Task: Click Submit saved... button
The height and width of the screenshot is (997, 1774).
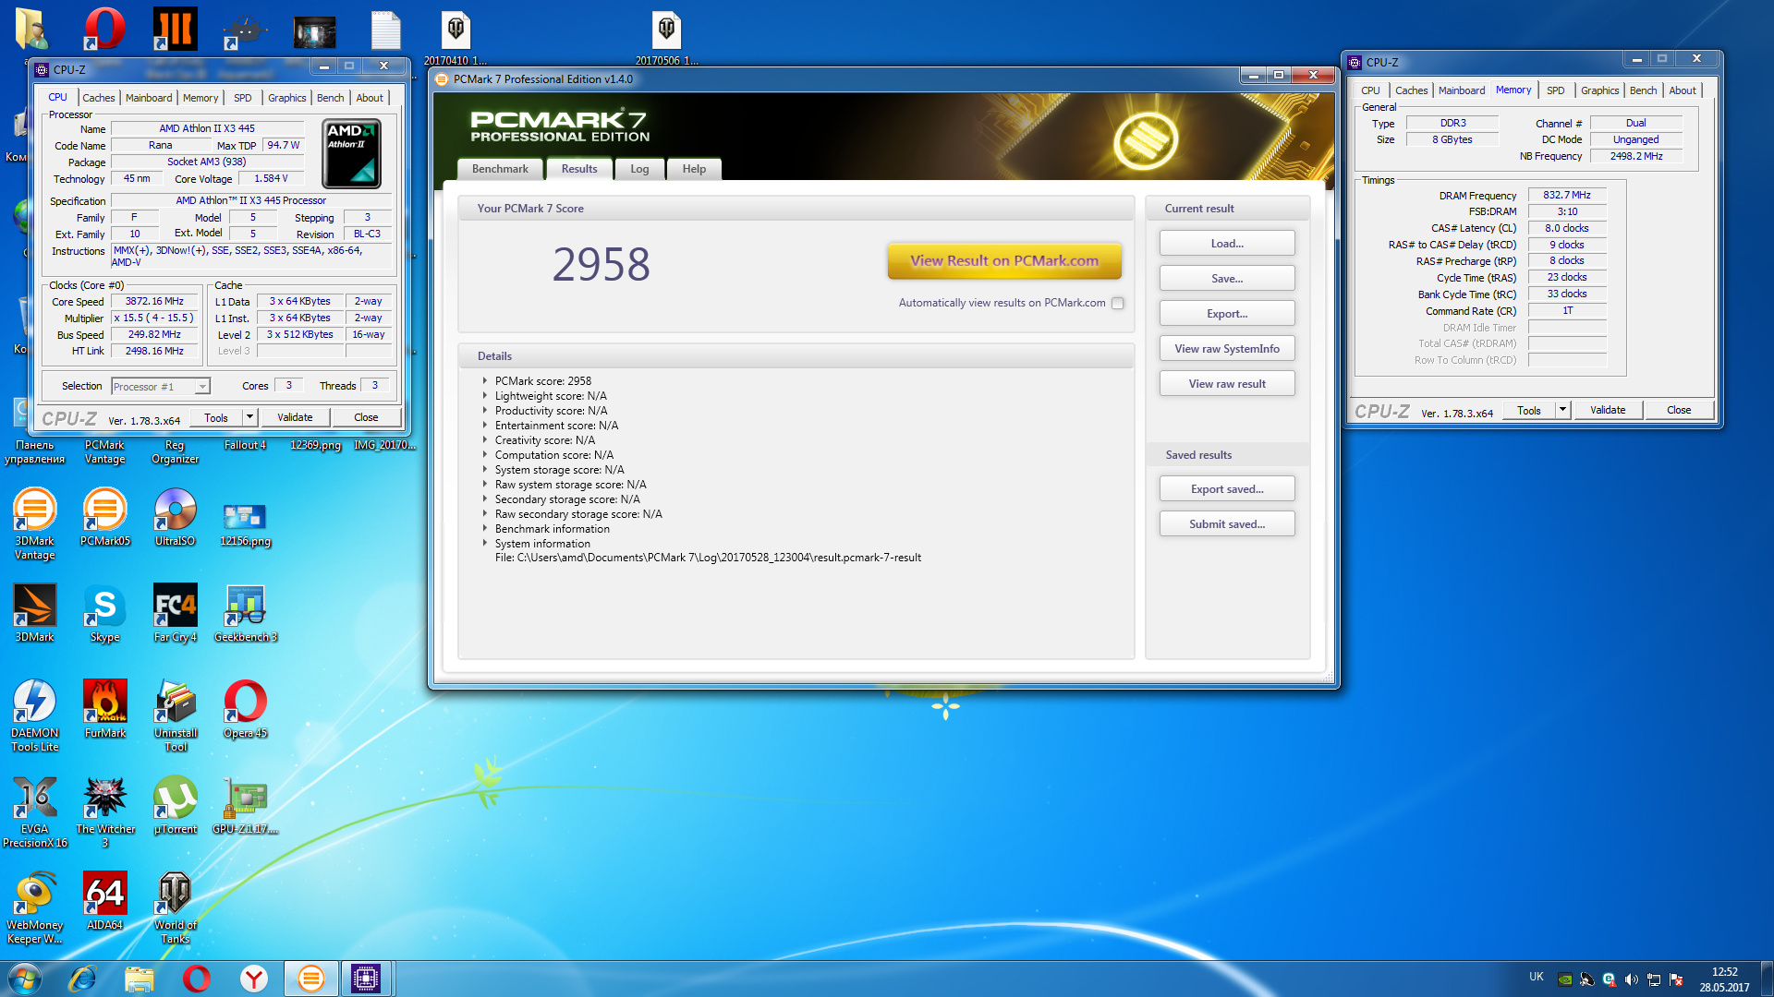Action: (x=1227, y=524)
